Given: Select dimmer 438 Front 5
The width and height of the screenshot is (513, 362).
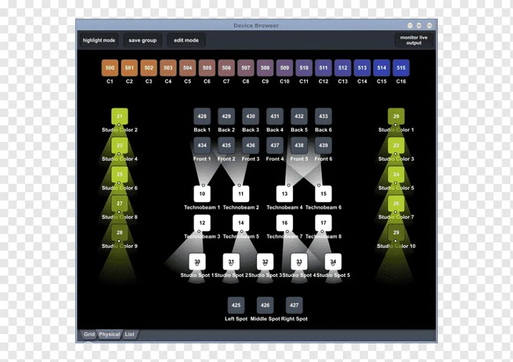Looking at the screenshot, I should (x=299, y=145).
